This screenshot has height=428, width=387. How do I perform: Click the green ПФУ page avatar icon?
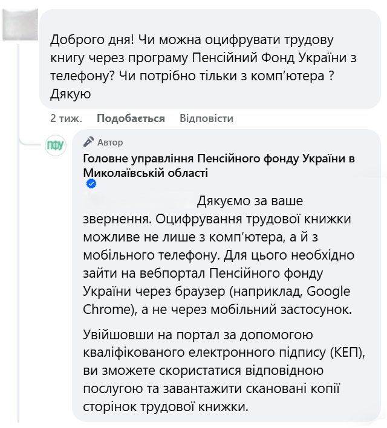(x=55, y=146)
